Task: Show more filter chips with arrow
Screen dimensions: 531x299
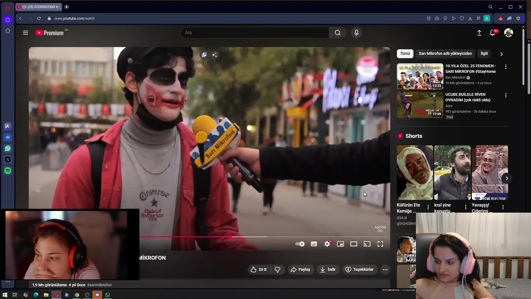Action: [x=502, y=54]
